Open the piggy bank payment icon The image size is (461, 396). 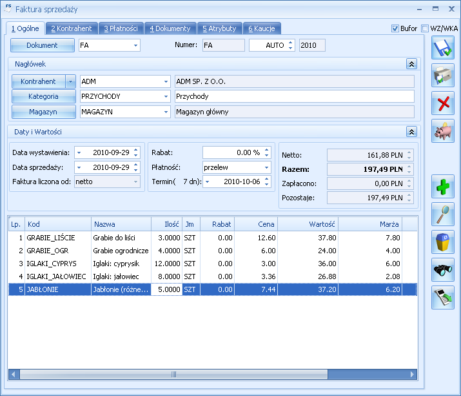point(443,131)
